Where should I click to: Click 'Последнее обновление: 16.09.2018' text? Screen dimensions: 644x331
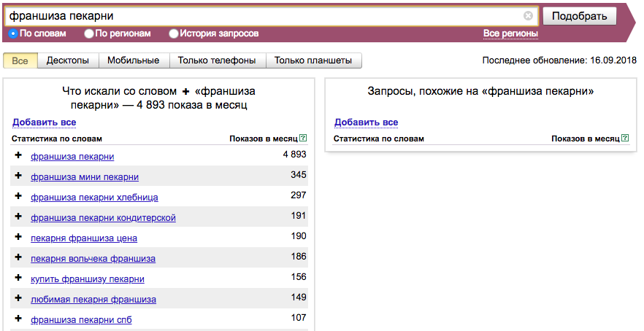tap(559, 61)
